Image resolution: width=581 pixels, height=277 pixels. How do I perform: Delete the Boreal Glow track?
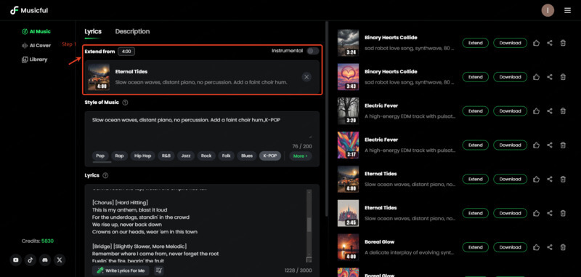pos(563,247)
